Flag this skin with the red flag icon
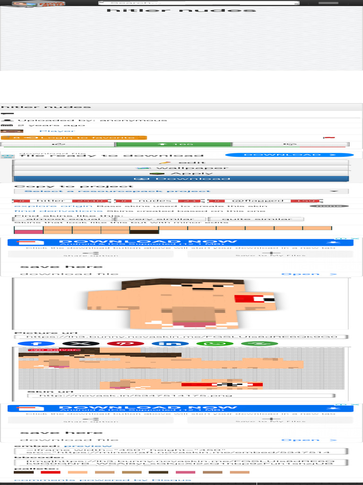 tap(329, 137)
